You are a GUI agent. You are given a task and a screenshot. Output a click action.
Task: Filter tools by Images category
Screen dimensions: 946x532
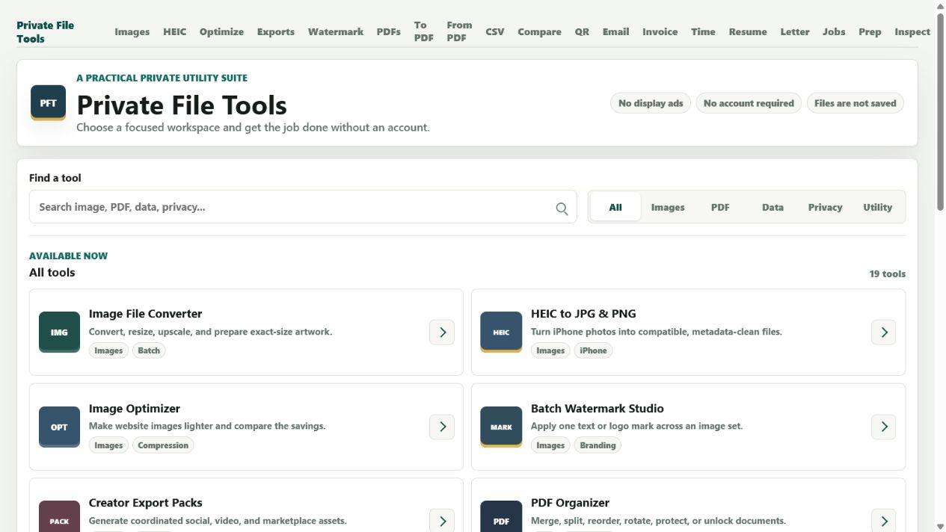(x=668, y=207)
